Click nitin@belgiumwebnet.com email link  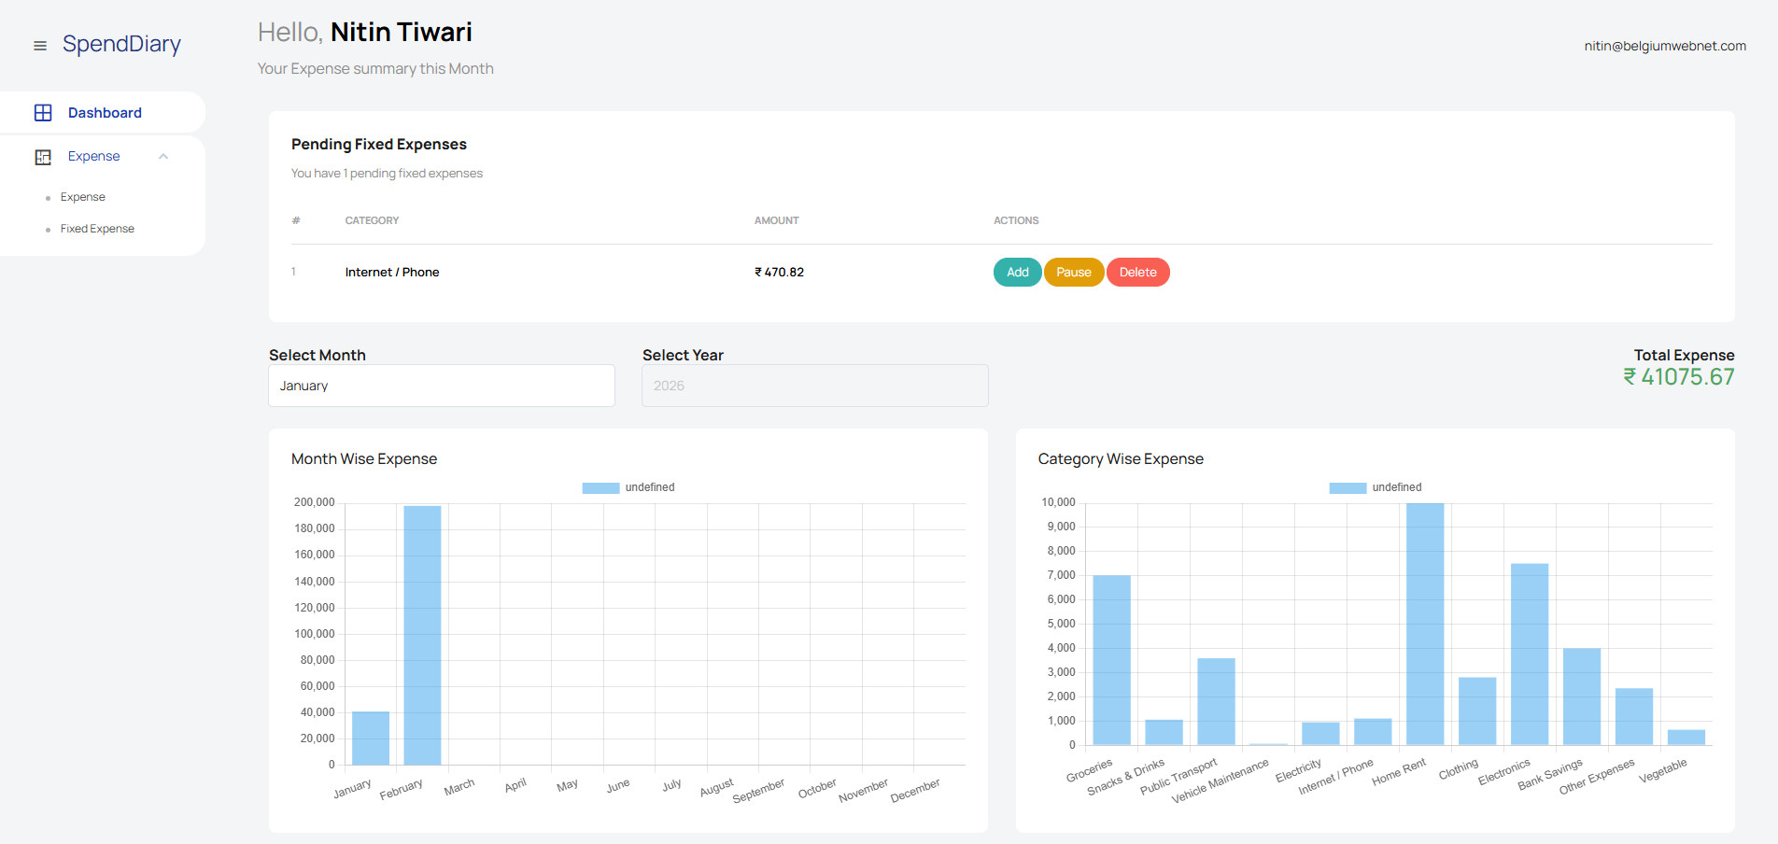1665,45
